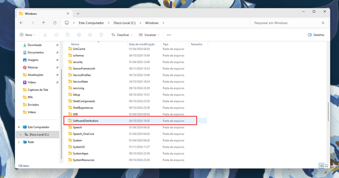Expand chevron after Este Computador breadcrumb
Screen dimensions: 339x178
pyautogui.click(x=109, y=23)
